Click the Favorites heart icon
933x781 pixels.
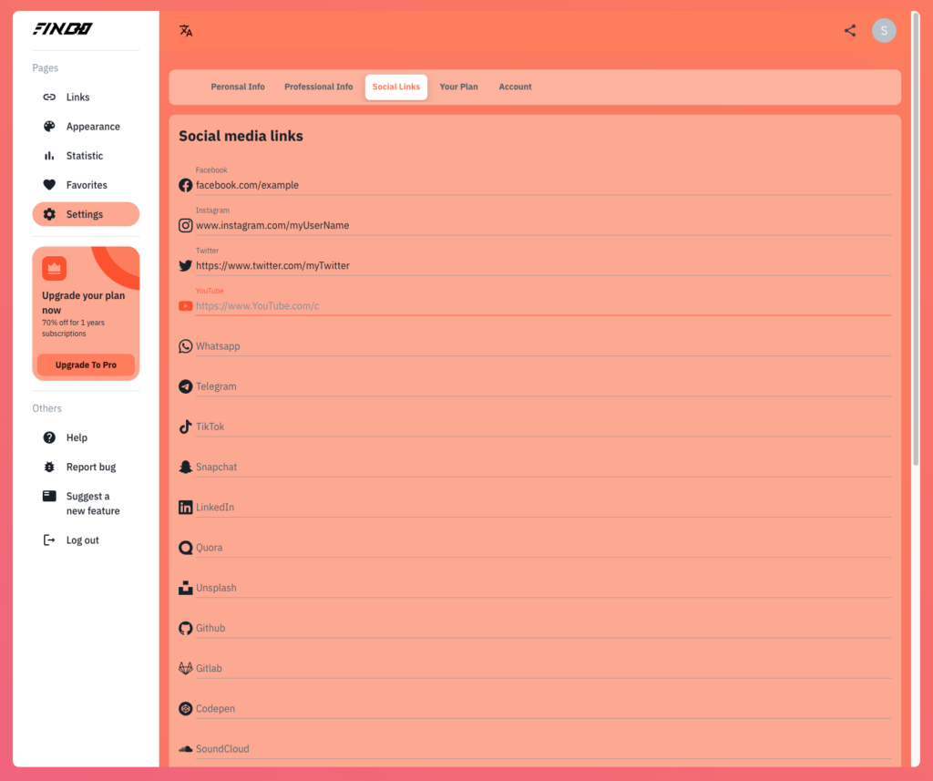click(49, 184)
